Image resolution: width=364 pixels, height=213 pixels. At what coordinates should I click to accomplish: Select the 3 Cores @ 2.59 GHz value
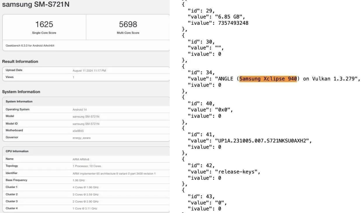(86, 194)
